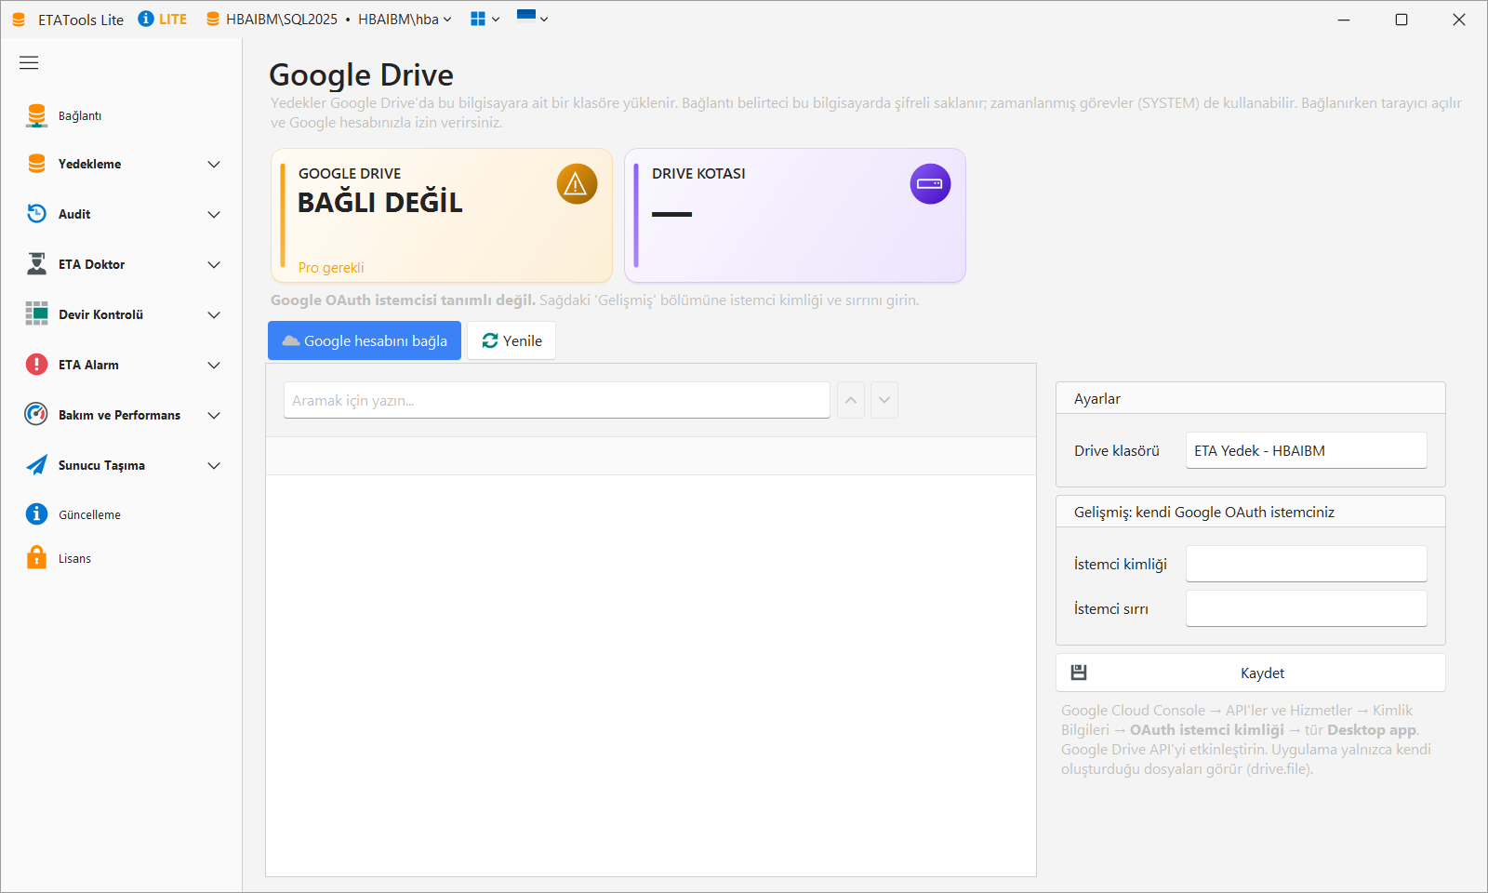This screenshot has width=1488, height=893.
Task: Click the search next down arrow
Action: 884,400
